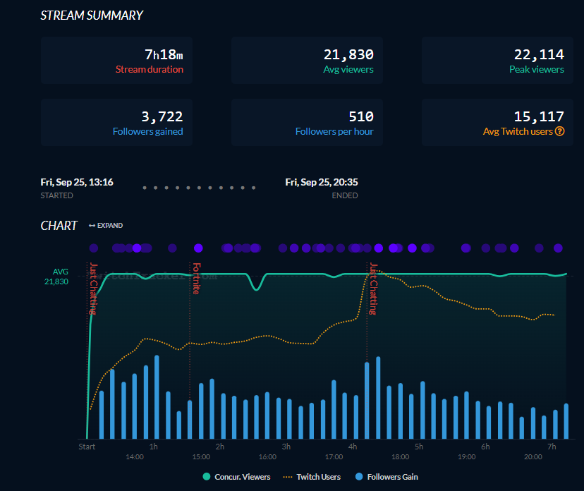Viewport: 584px width, 491px height.
Task: Toggle Twitch Users series in legend
Action: pyautogui.click(x=312, y=477)
